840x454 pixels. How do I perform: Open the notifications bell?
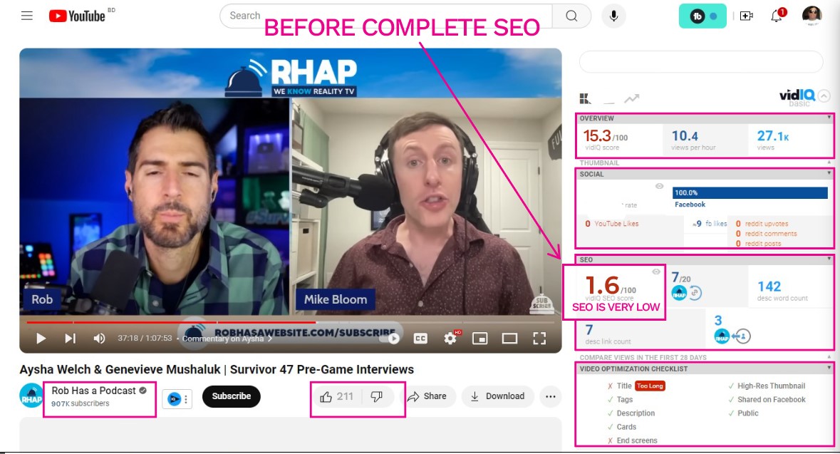pyautogui.click(x=777, y=16)
